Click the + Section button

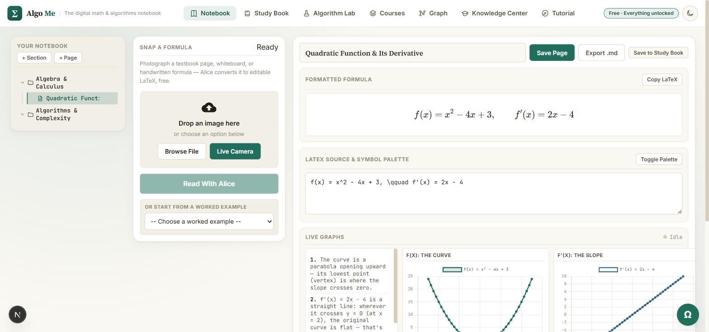coord(34,58)
